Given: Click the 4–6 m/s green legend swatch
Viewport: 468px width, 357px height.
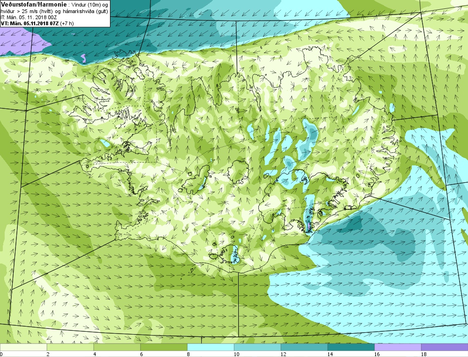Looking at the screenshot, I should (117, 348).
